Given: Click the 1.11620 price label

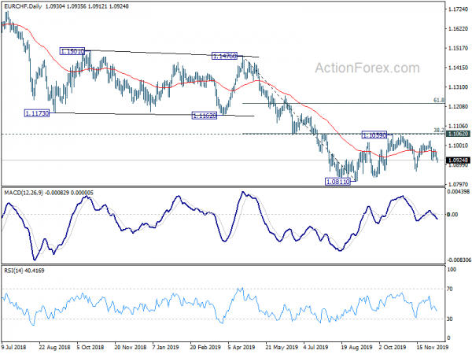Looking at the screenshot, I should tap(204, 116).
